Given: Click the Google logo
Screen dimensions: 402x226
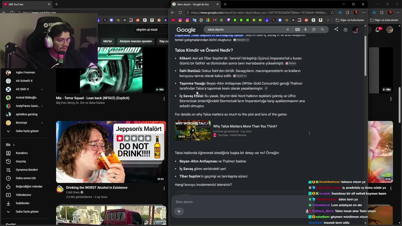Looking at the screenshot, I should tap(186, 30).
